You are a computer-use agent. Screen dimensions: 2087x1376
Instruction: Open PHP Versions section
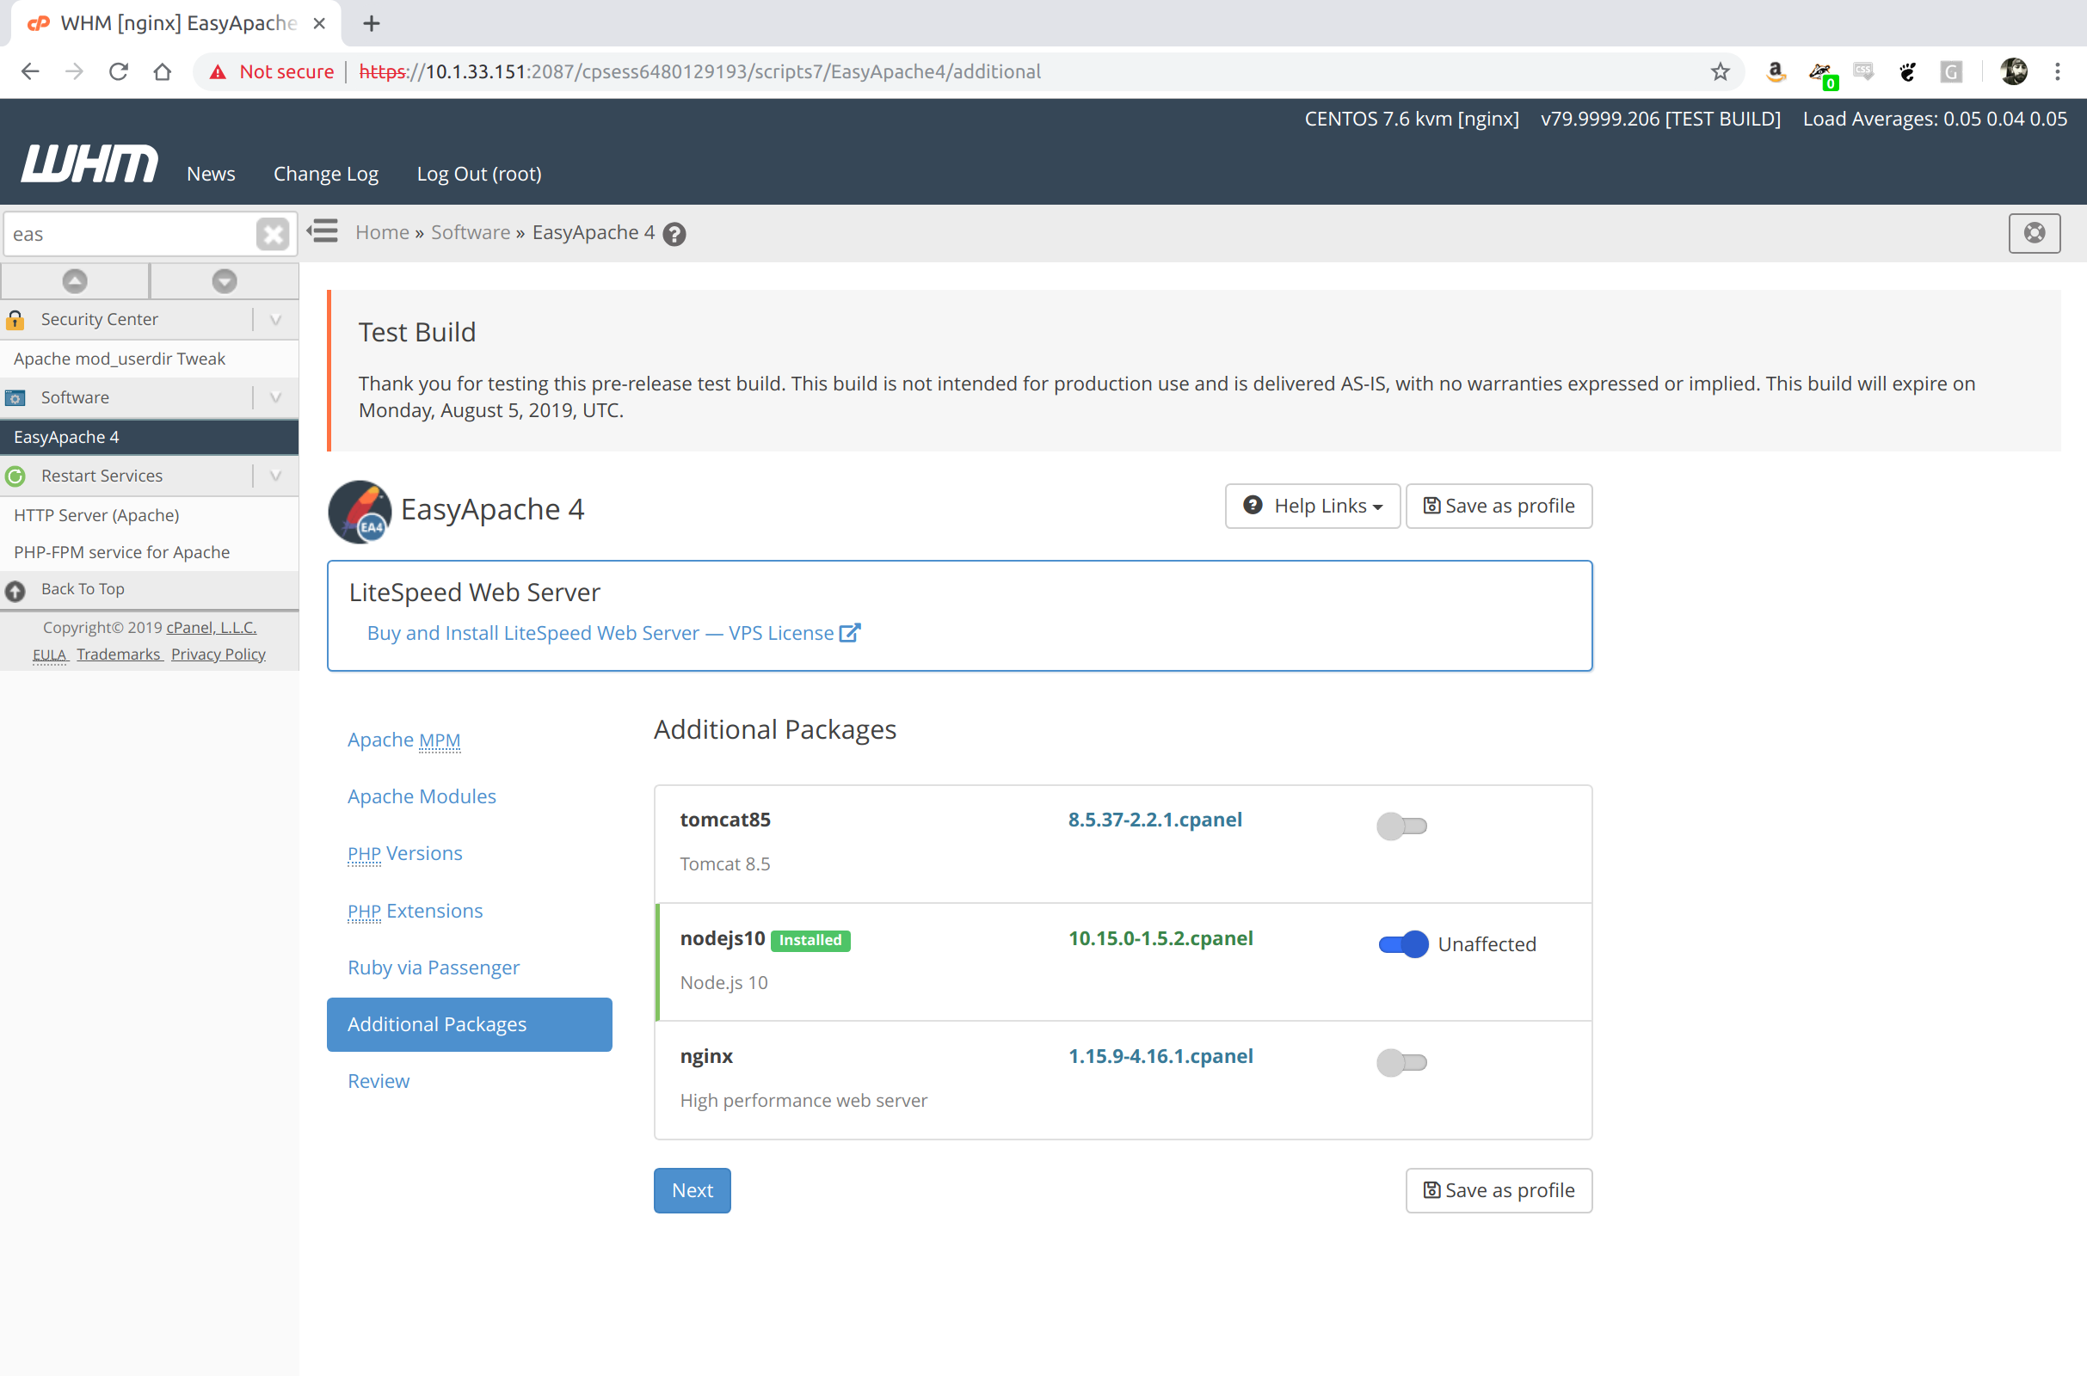404,853
